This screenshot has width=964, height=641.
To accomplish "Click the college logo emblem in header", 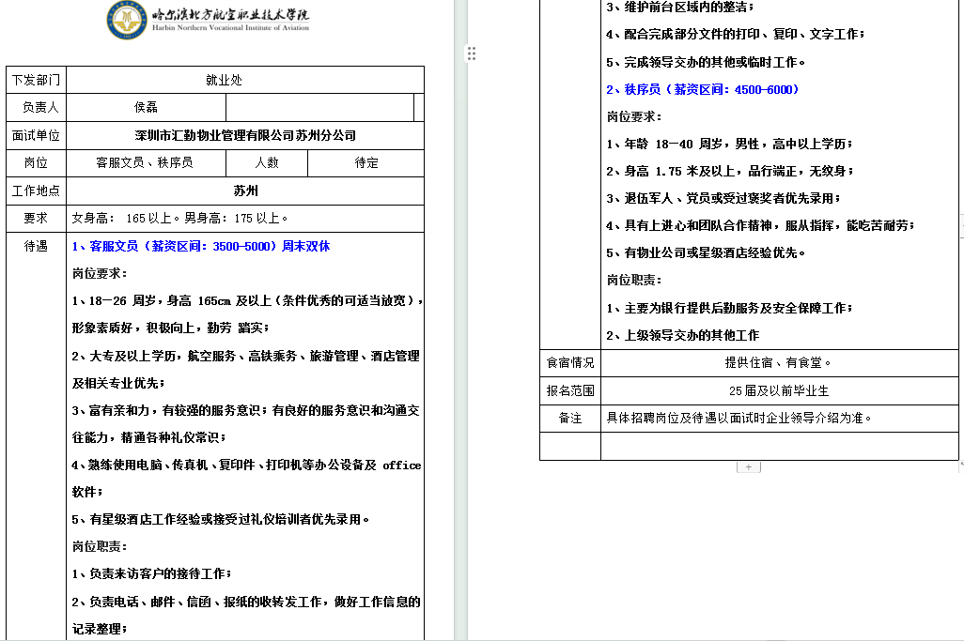I will pos(127,20).
